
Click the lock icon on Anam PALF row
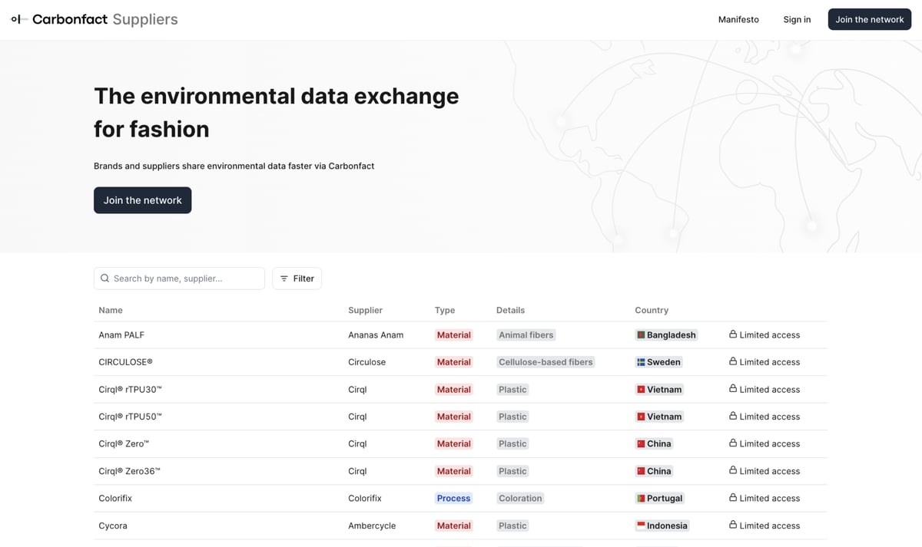[731, 334]
